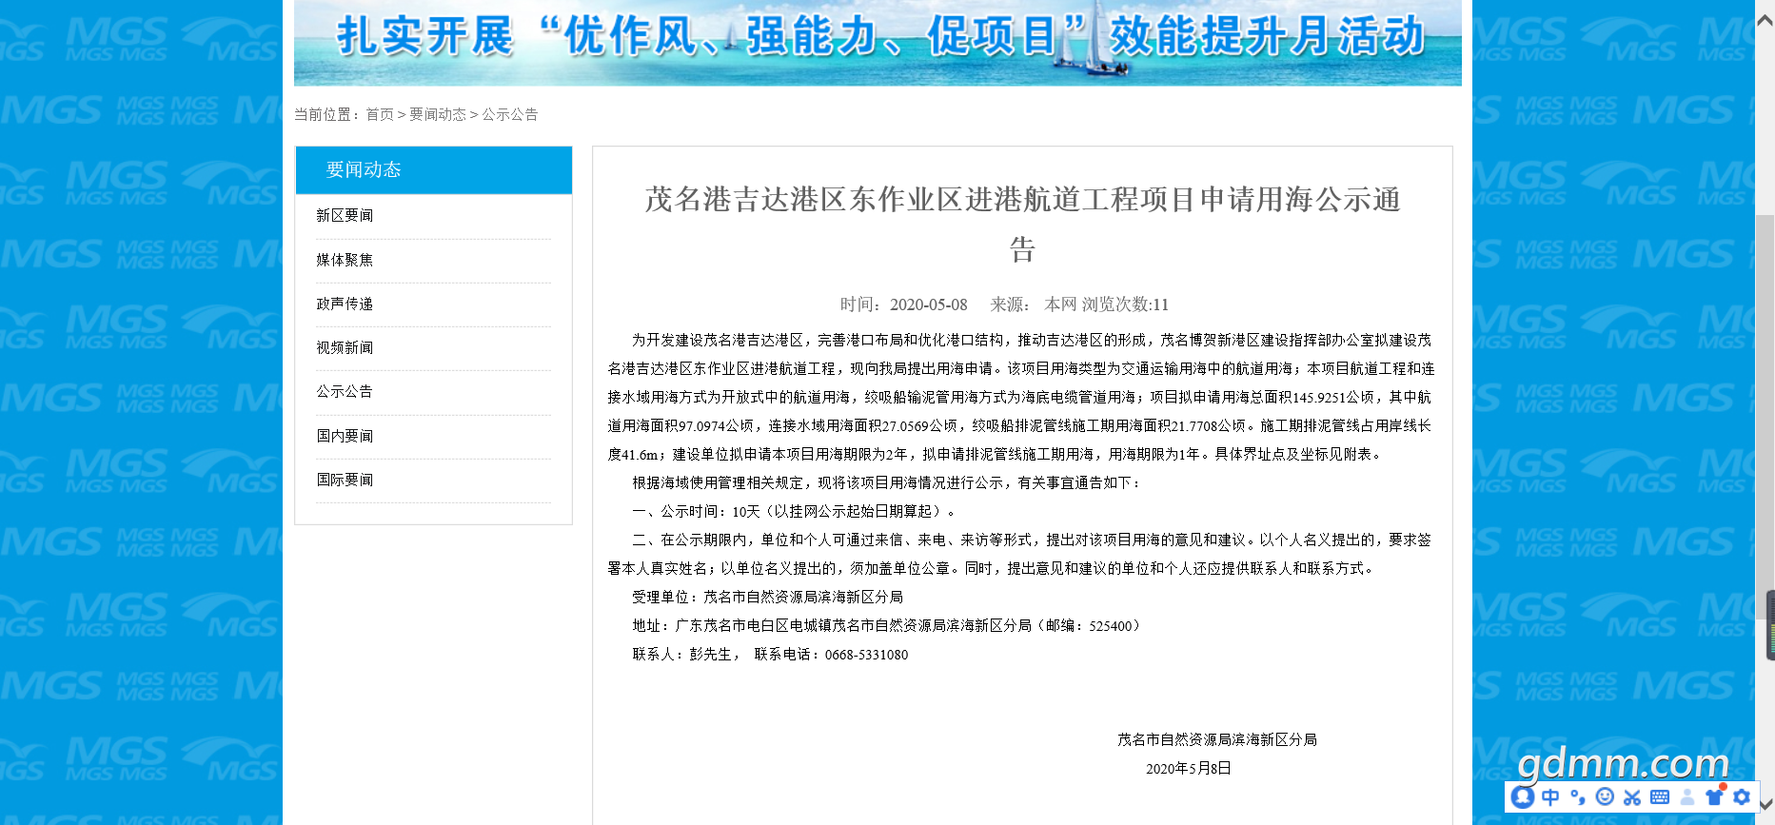Image resolution: width=1775 pixels, height=825 pixels.
Task: Click the line 一、公示时间：10天
Action: point(794,512)
